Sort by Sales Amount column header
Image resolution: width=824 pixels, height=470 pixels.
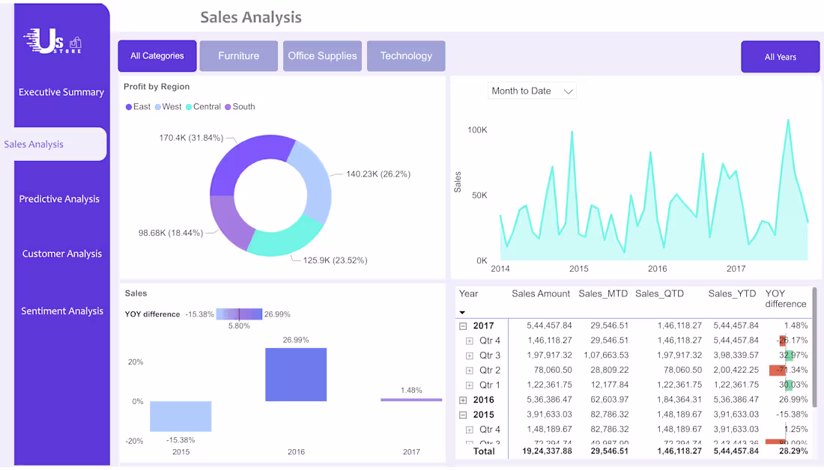click(x=541, y=293)
